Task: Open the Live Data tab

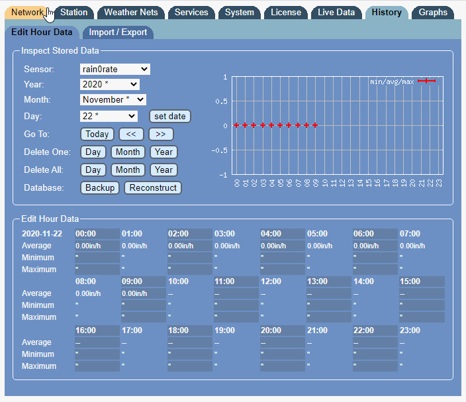Action: coord(336,13)
